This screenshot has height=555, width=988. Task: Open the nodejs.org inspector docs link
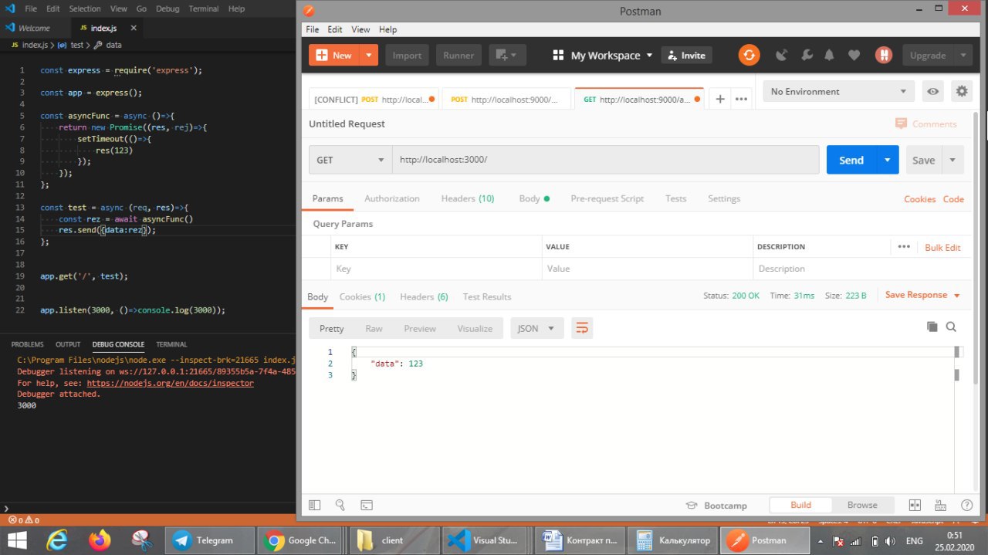tap(170, 383)
